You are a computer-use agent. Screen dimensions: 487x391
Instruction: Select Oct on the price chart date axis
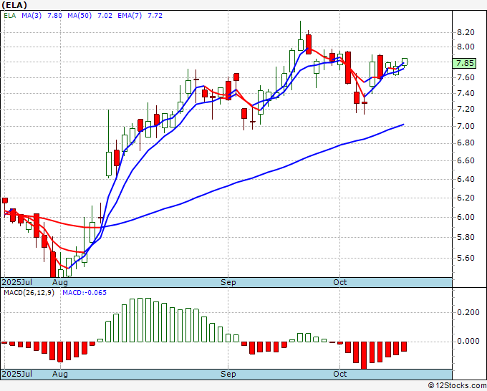(339, 282)
